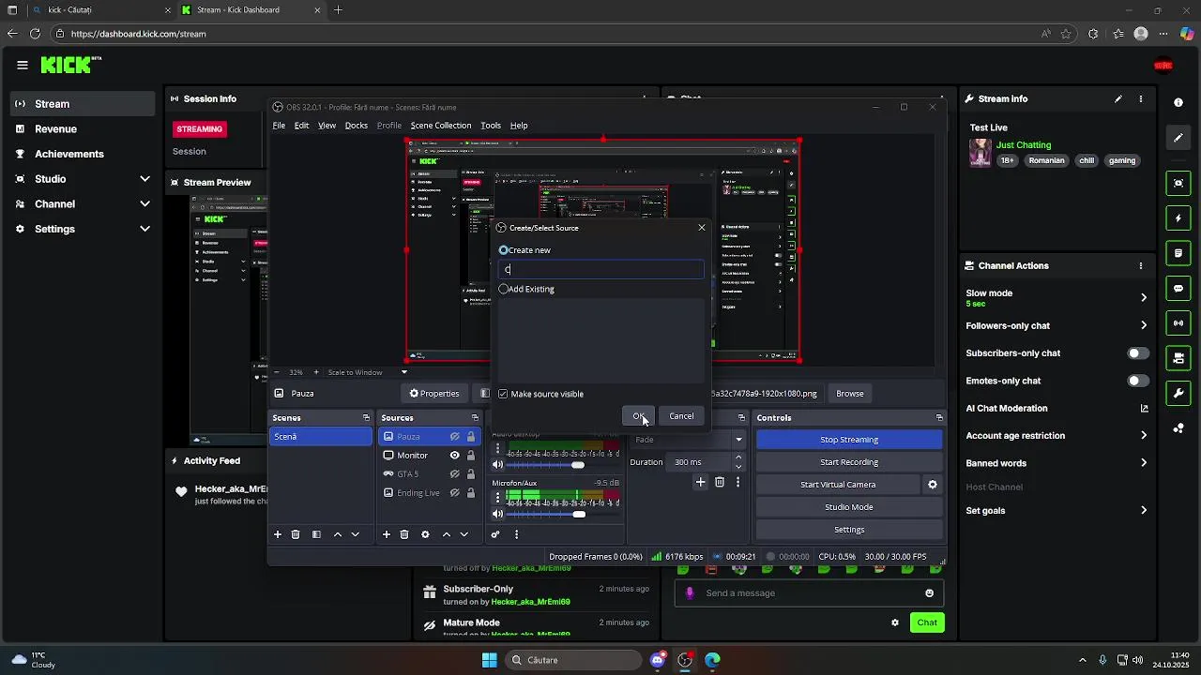Screen dimensions: 1201x675
Task: Configure virtual camera gear icon
Action: pos(933,485)
